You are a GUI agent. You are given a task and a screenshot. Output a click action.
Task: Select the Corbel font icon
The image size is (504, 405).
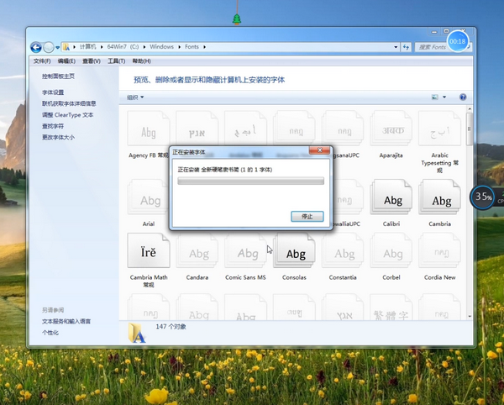[x=391, y=250]
